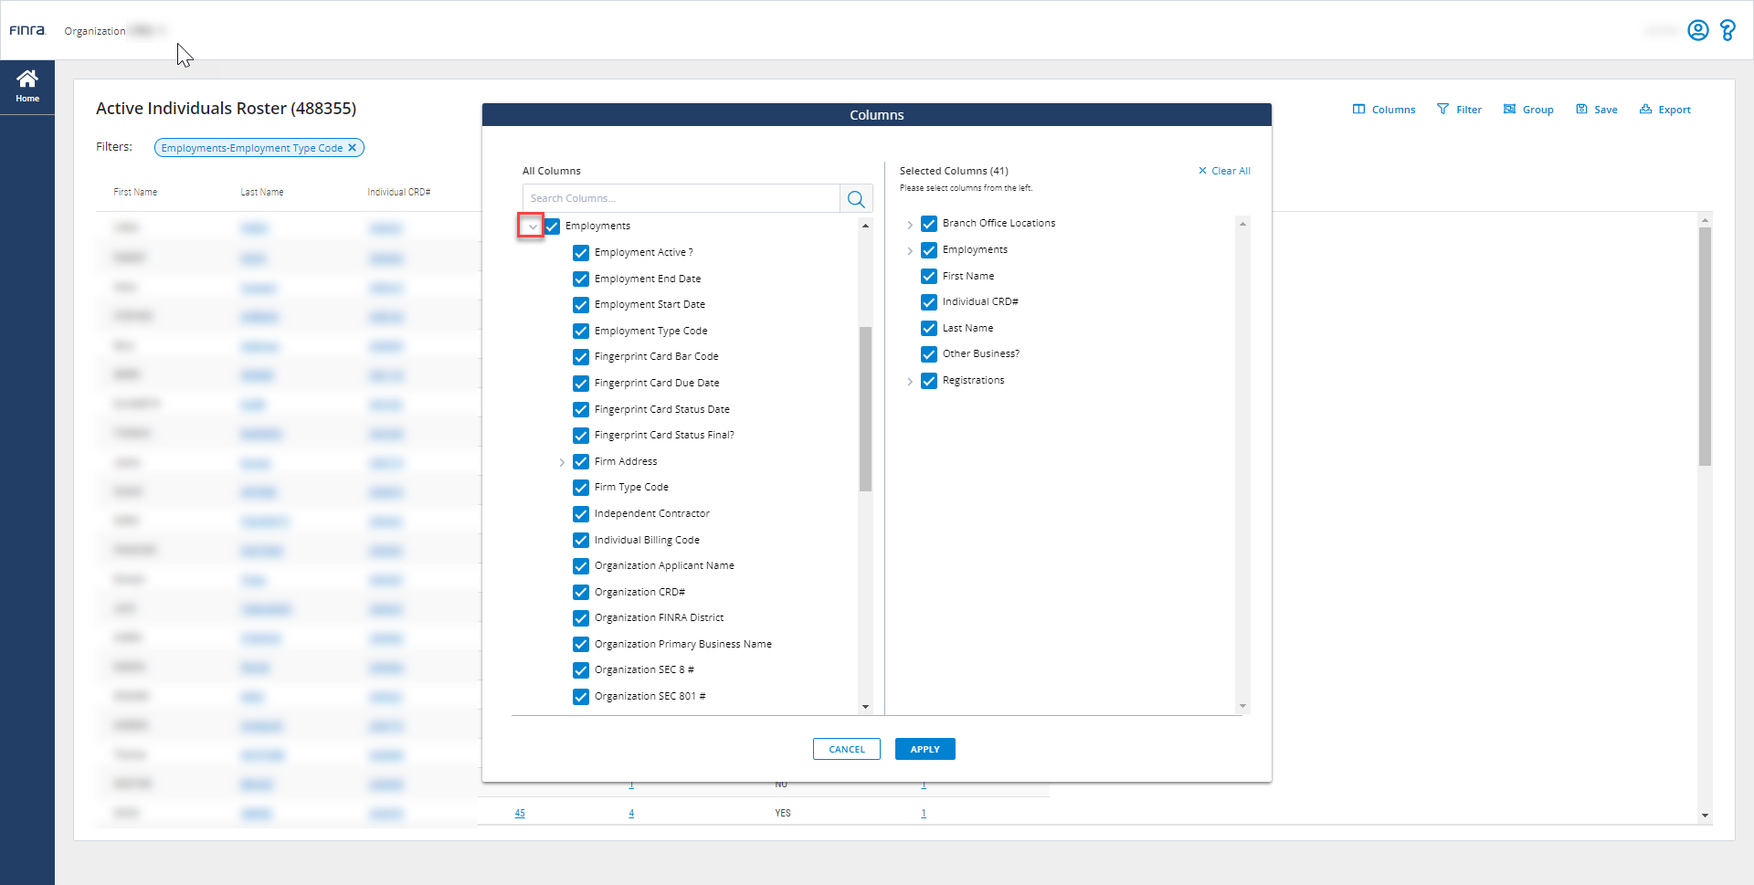The height and width of the screenshot is (885, 1754).
Task: Click Clear All selected columns
Action: (x=1224, y=170)
